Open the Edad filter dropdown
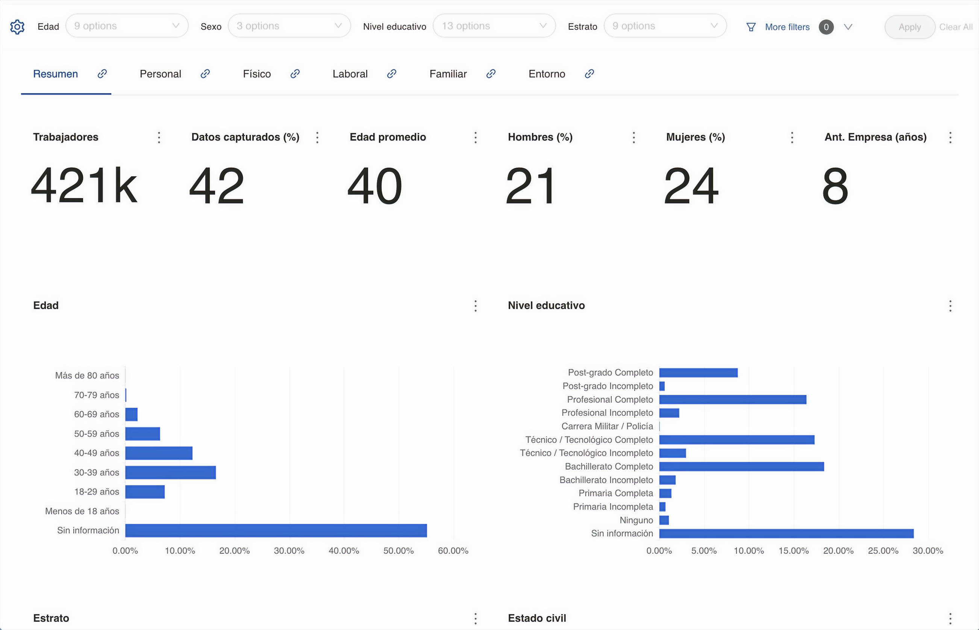This screenshot has width=979, height=630. coord(127,26)
